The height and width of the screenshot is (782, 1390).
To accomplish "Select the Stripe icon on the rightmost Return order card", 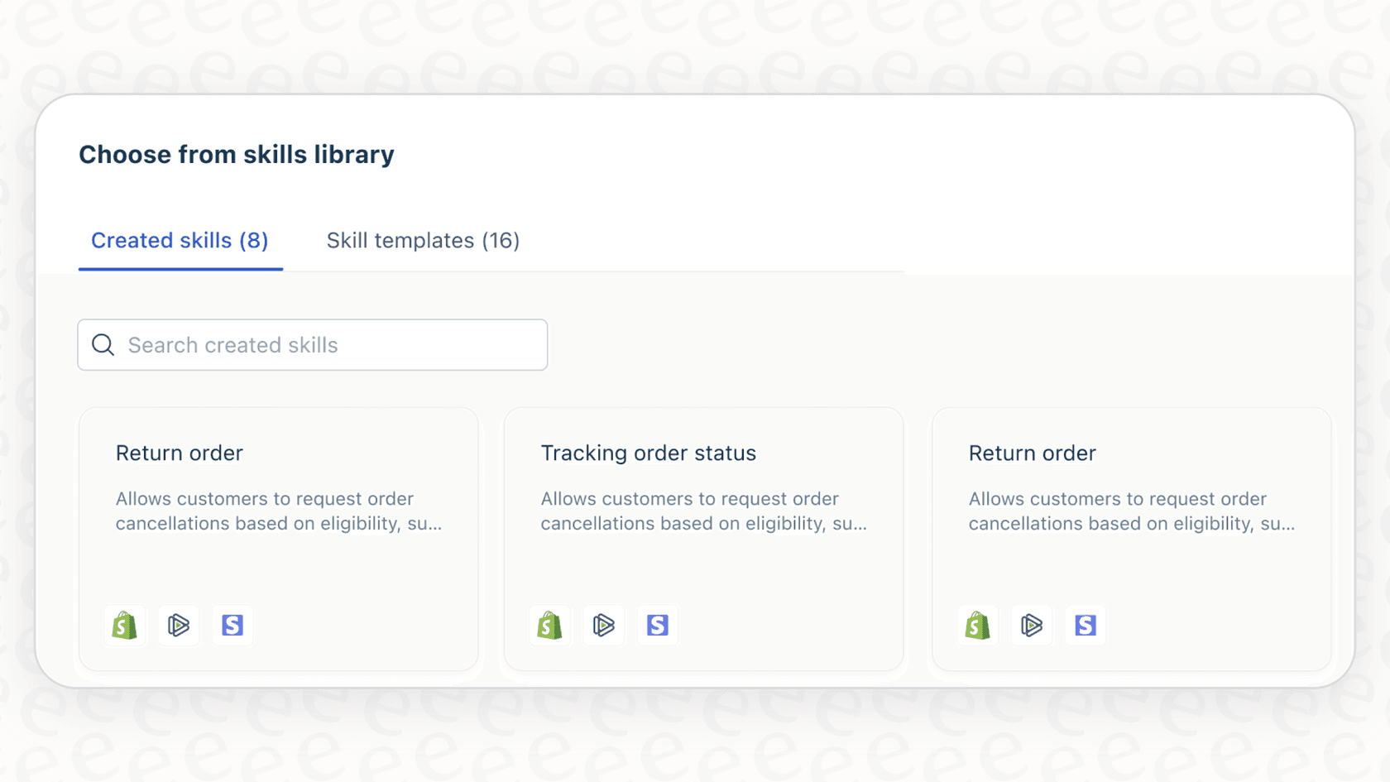I will tap(1085, 626).
